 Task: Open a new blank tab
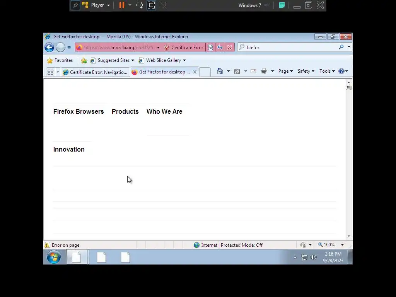tap(205, 72)
